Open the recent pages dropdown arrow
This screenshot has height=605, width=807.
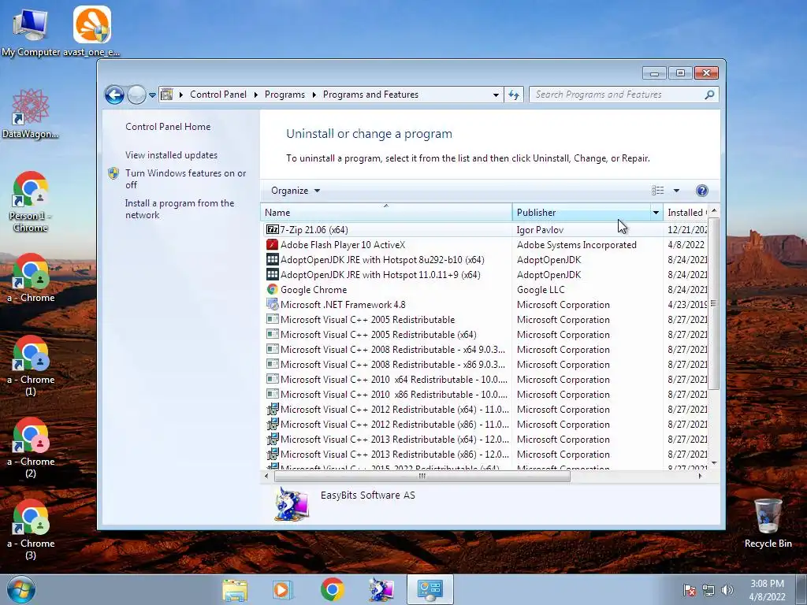(152, 95)
